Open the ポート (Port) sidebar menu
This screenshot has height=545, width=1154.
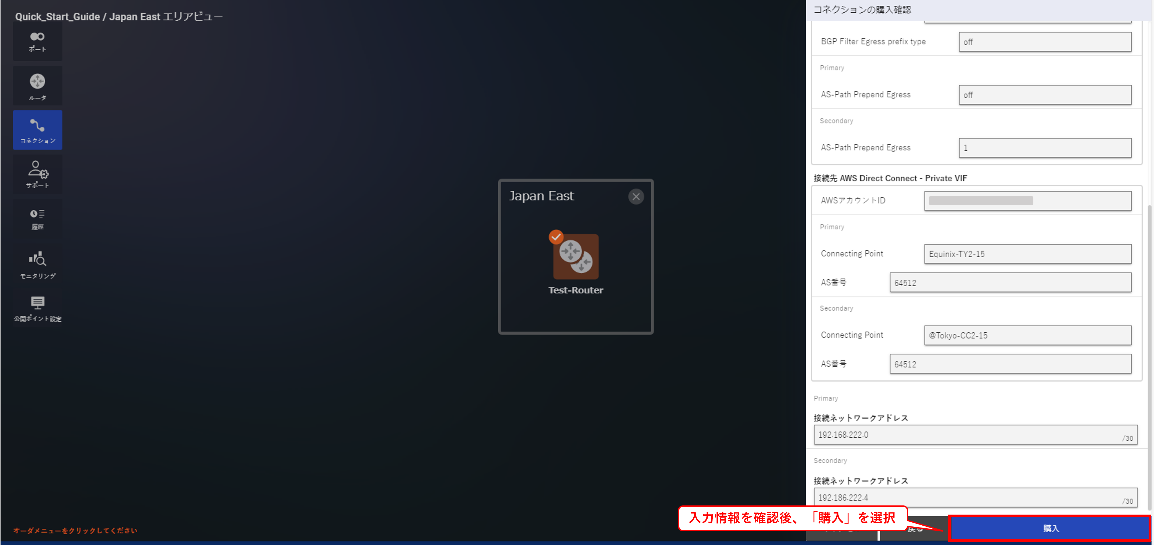(x=38, y=42)
